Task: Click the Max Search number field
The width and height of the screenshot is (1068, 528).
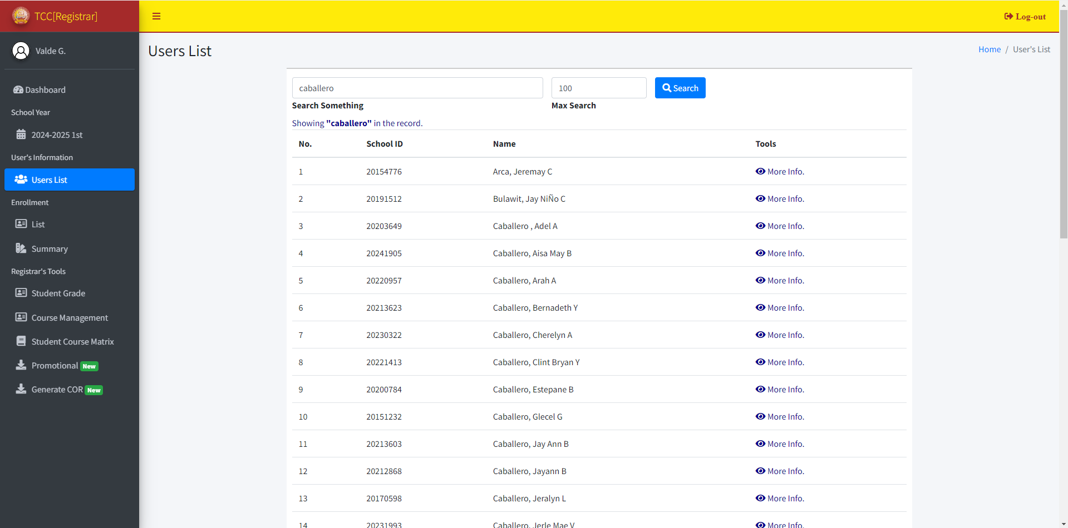Action: (599, 88)
